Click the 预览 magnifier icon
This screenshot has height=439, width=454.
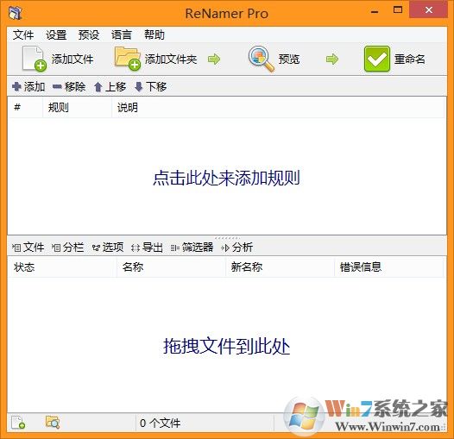(262, 59)
